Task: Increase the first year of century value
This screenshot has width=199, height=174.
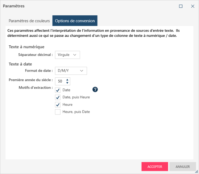Action: 67,80
